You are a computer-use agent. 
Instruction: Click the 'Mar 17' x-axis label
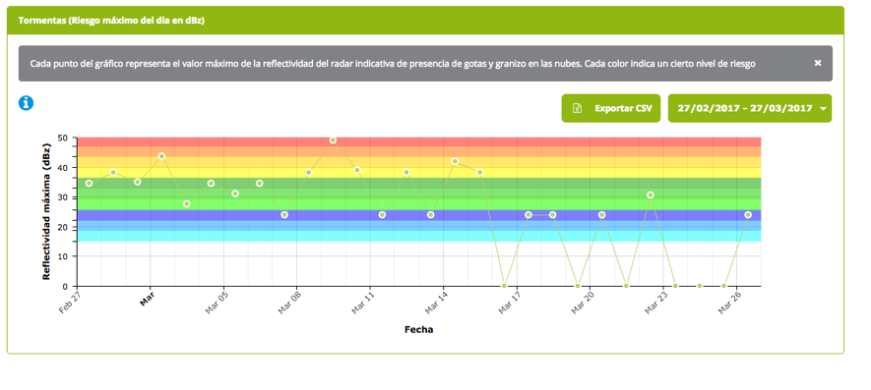510,303
